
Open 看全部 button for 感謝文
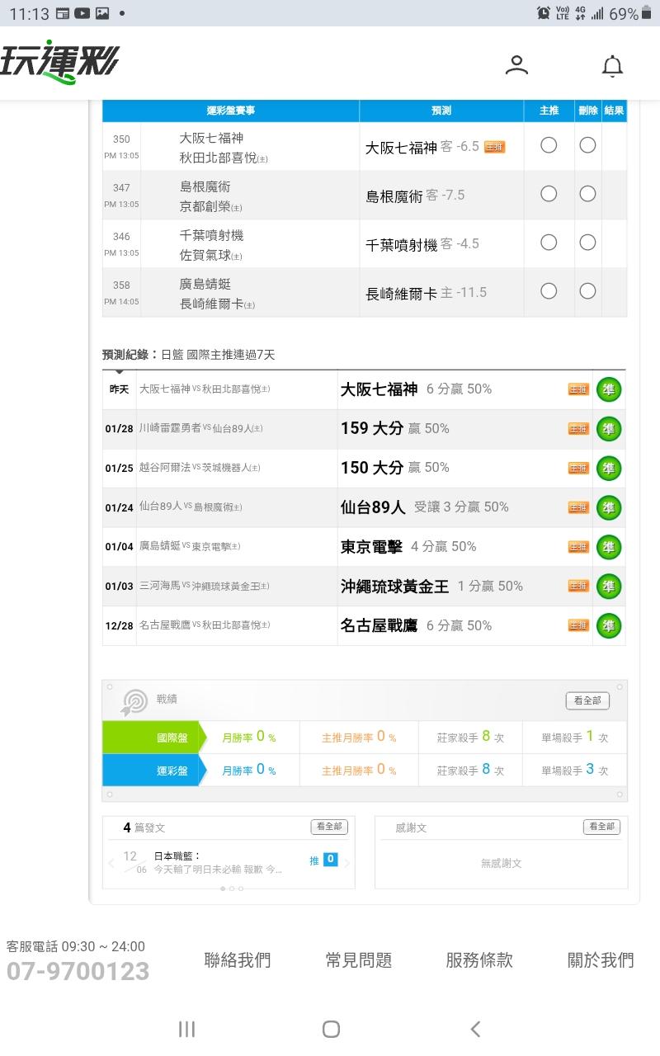(601, 827)
